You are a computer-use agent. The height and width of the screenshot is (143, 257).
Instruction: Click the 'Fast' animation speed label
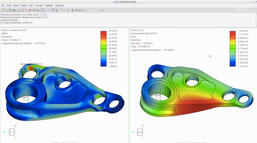coord(102,10)
